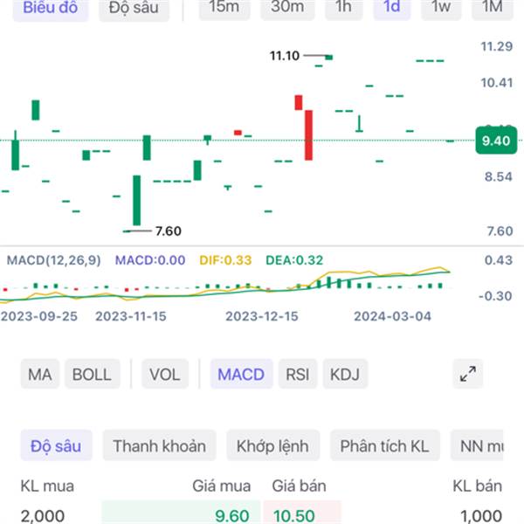This screenshot has width=524, height=524.
Task: Click the 2024-03-04 date label
Action: click(393, 316)
